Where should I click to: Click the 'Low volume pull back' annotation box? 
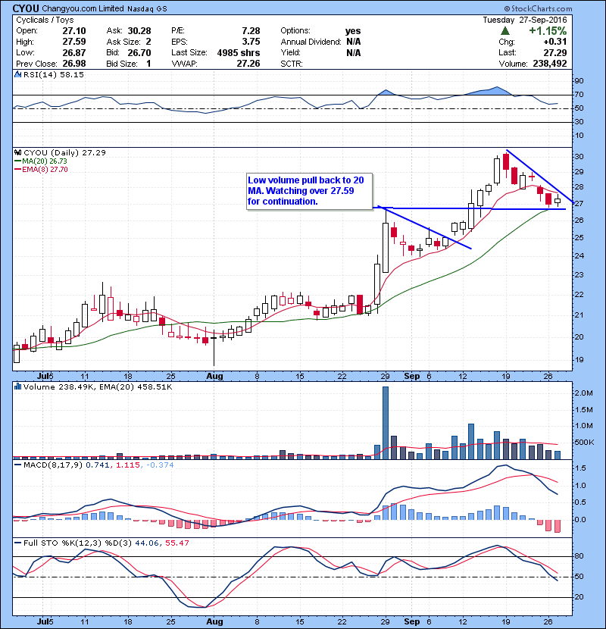point(310,191)
